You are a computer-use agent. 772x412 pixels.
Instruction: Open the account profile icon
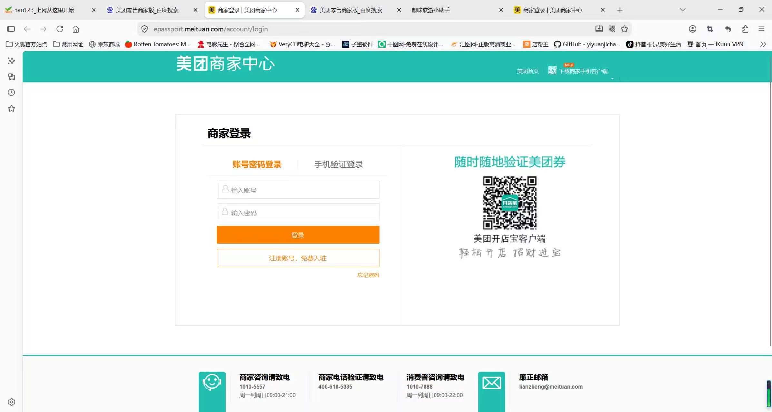click(x=693, y=29)
